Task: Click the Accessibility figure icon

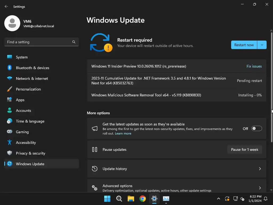Action: click(10, 143)
